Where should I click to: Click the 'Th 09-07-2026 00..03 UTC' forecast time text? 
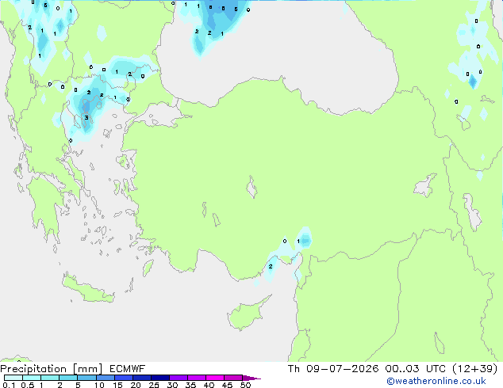(367, 369)
